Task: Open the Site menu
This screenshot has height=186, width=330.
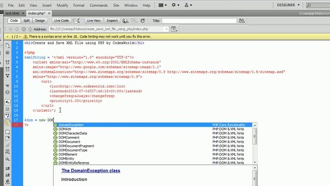Action: click(116, 5)
